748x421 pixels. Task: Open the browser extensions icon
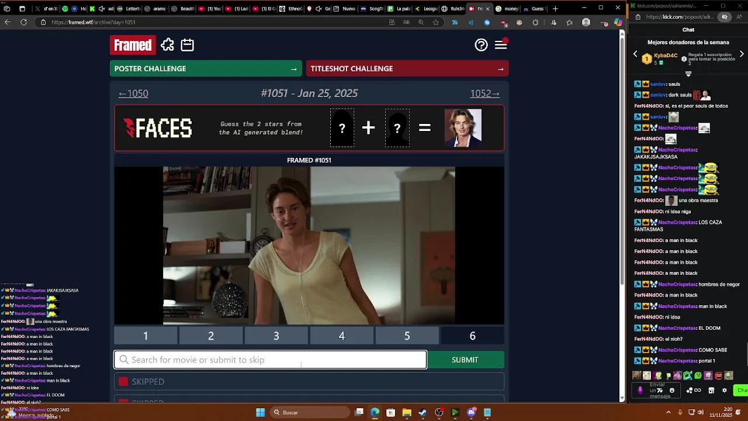(x=535, y=22)
